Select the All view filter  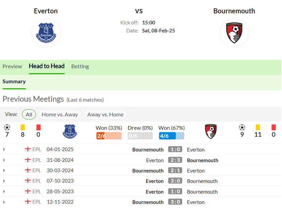[x=29, y=114]
